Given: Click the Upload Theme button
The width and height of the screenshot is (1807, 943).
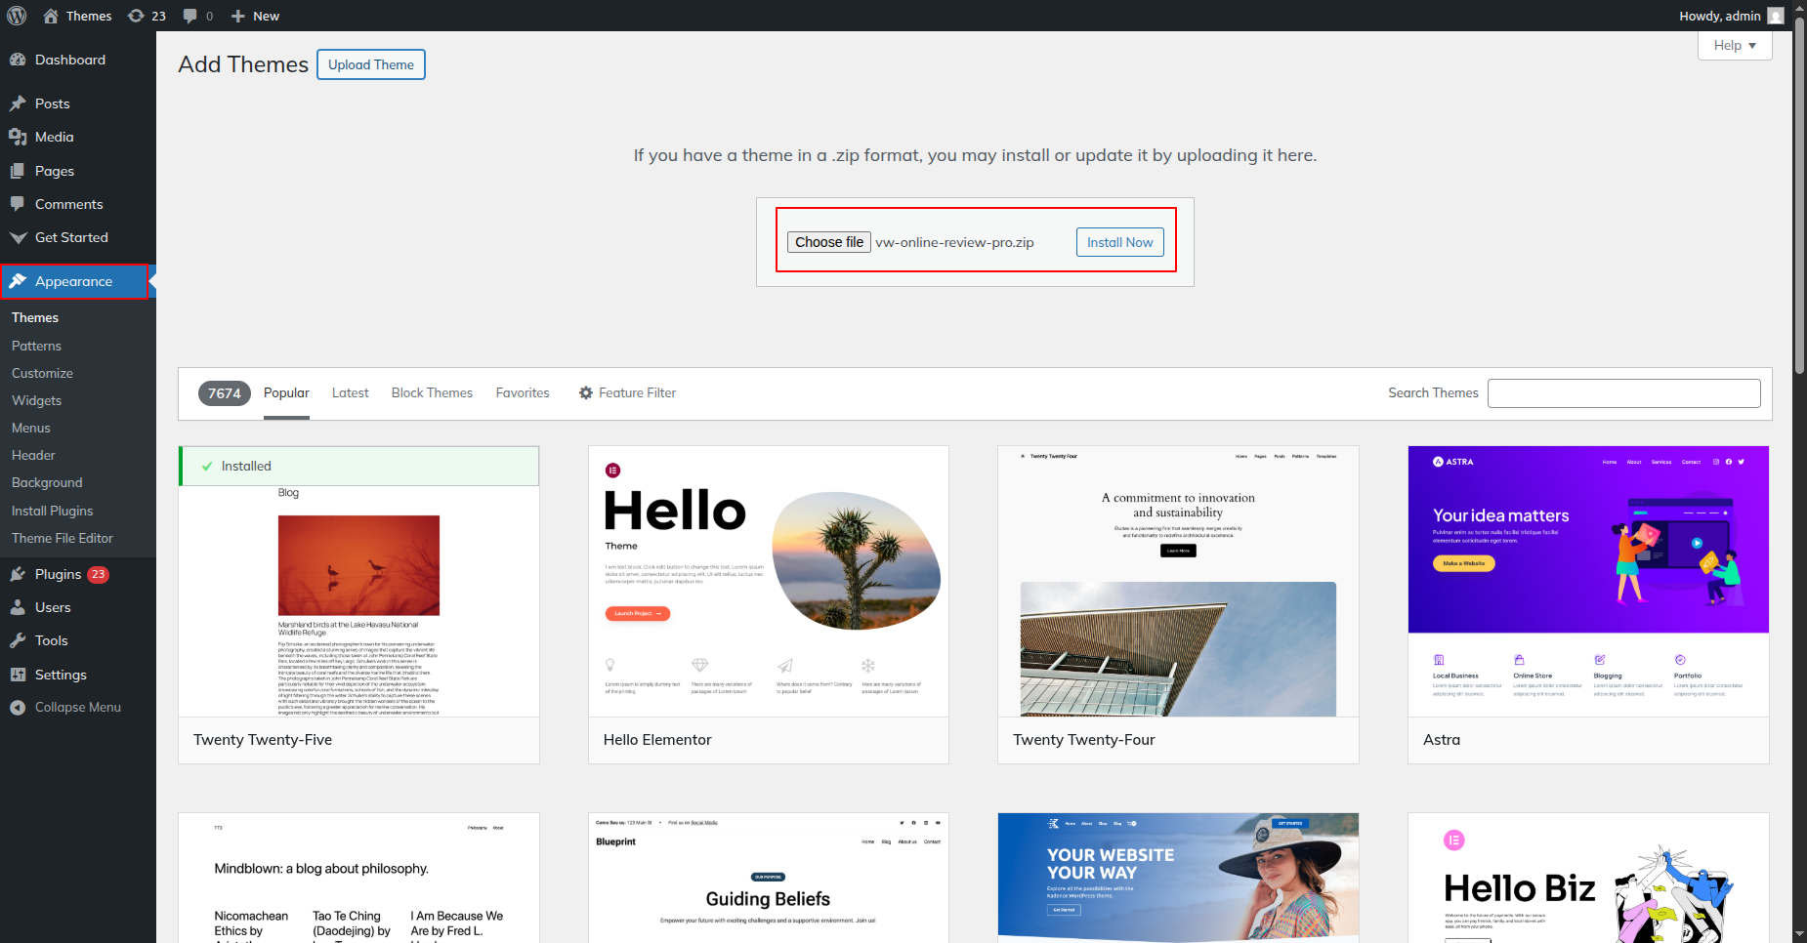Looking at the screenshot, I should tap(370, 64).
